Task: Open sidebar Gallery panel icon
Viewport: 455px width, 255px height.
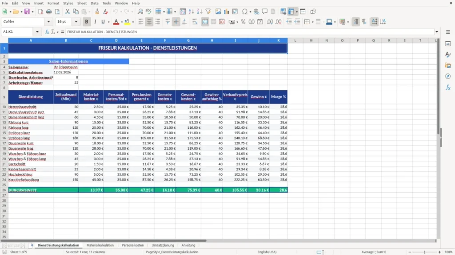Action: 448,66
